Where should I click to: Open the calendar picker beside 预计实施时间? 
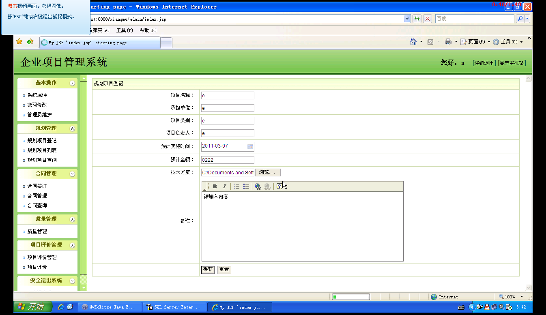click(250, 146)
